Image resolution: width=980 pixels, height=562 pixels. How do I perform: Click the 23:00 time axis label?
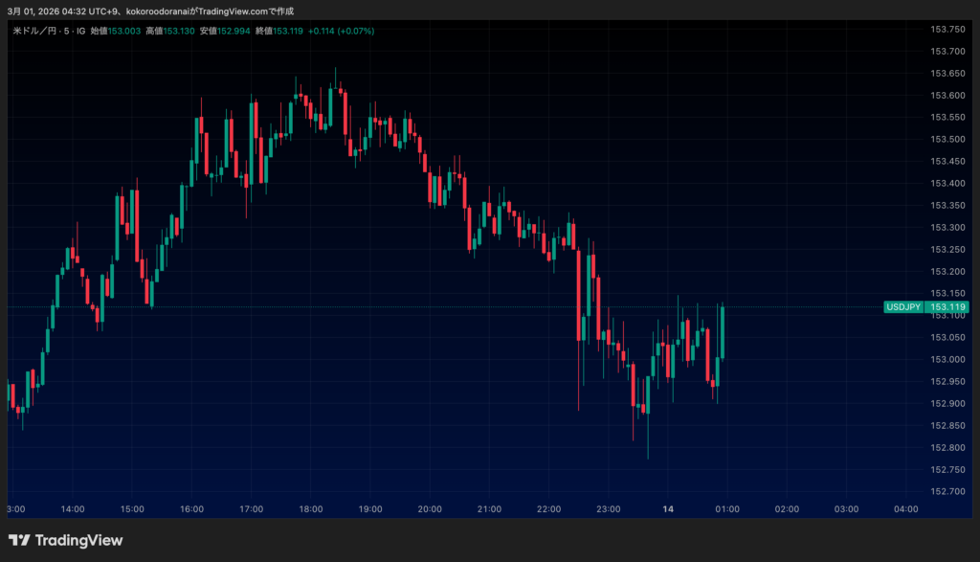[x=608, y=508]
